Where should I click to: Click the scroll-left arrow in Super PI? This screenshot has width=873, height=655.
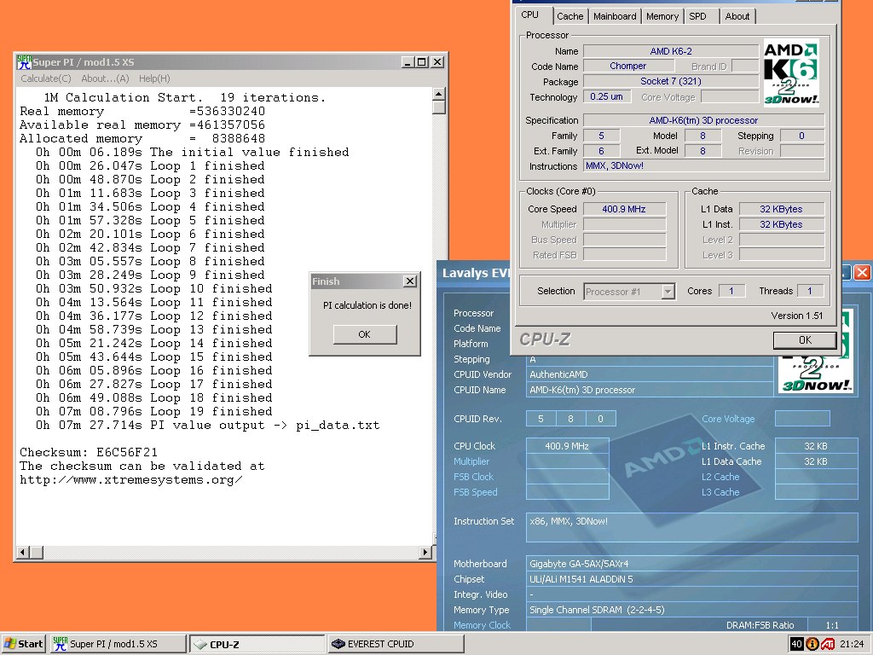pos(23,553)
